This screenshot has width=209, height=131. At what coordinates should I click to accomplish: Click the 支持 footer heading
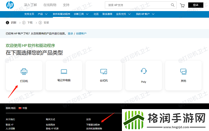(88, 120)
